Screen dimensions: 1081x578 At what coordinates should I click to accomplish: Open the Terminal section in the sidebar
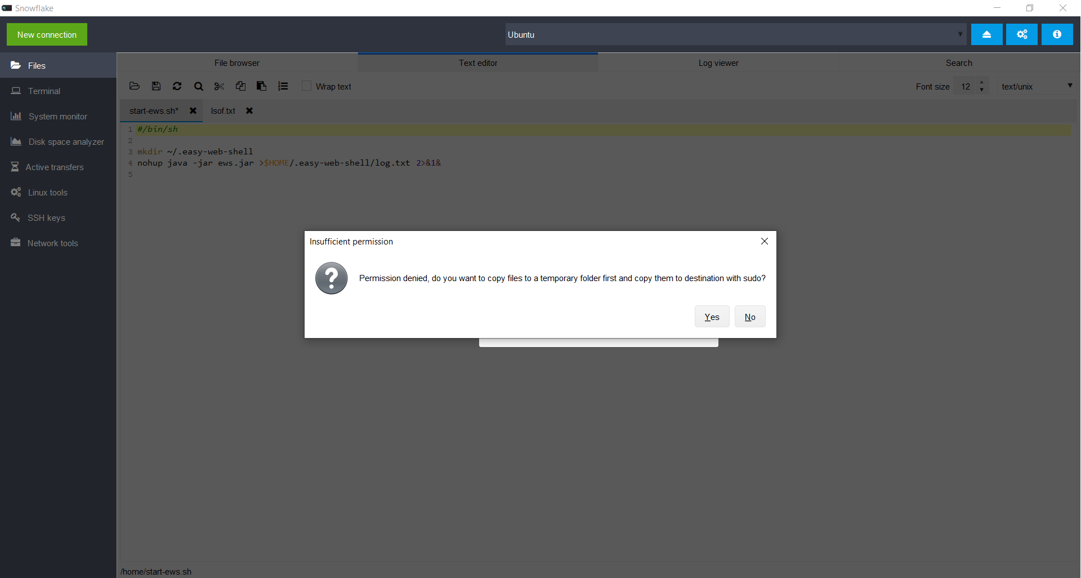pos(44,91)
